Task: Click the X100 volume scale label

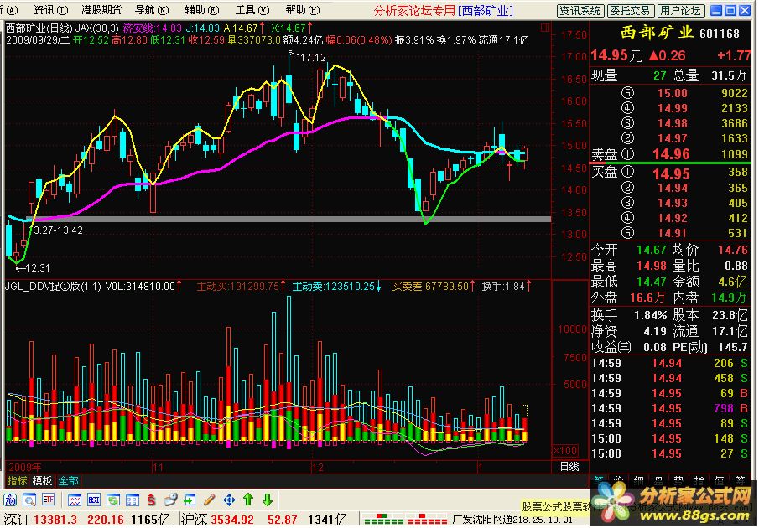Action: click(565, 451)
